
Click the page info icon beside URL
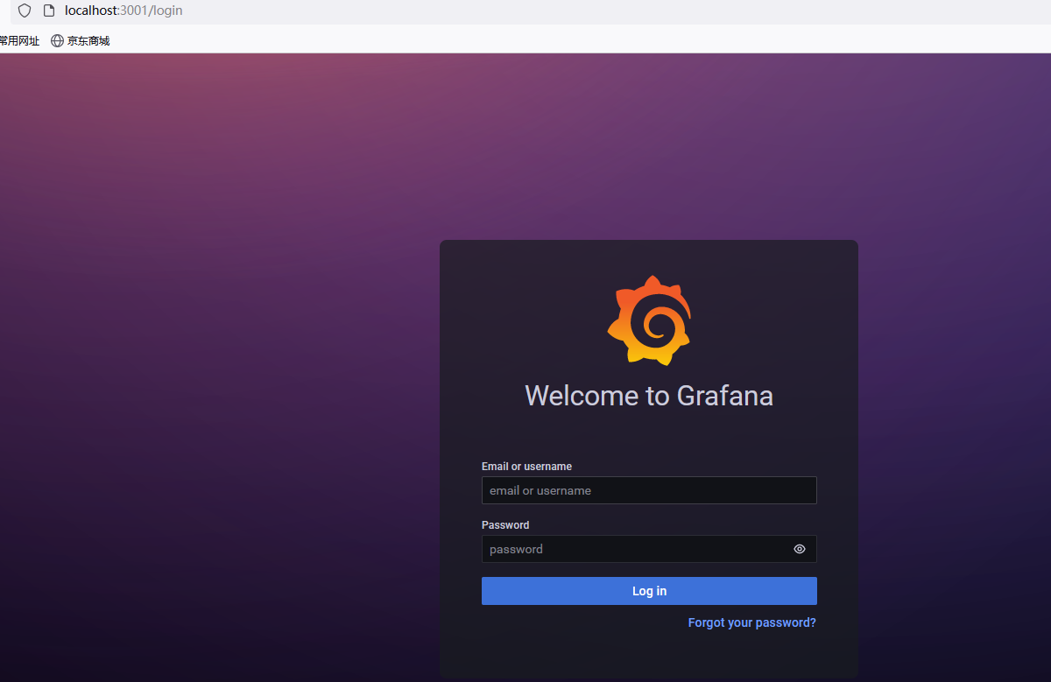pos(49,11)
